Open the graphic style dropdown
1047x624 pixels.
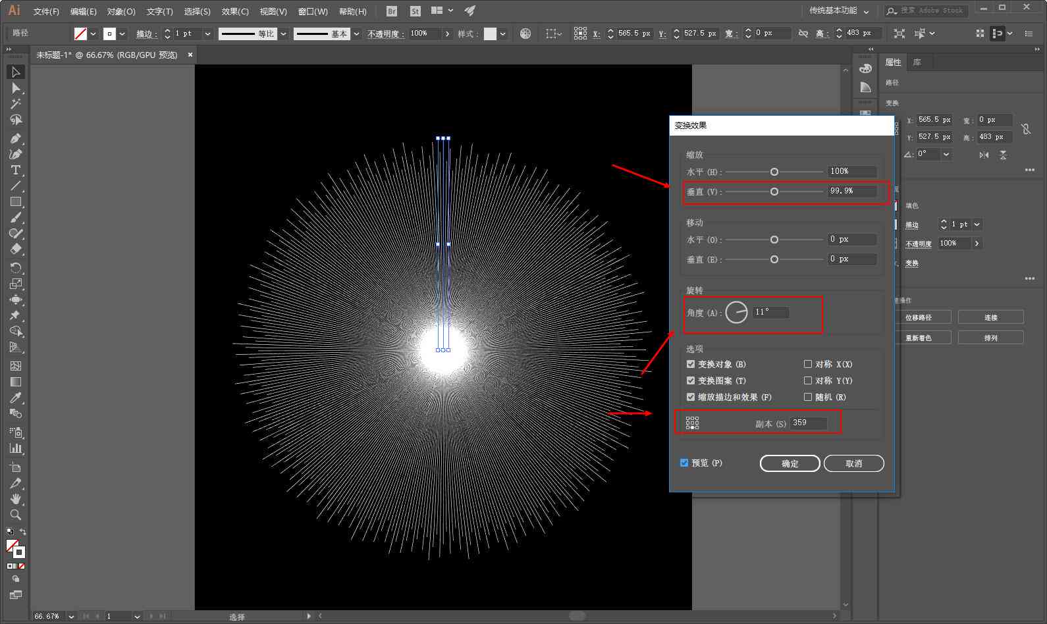point(503,34)
